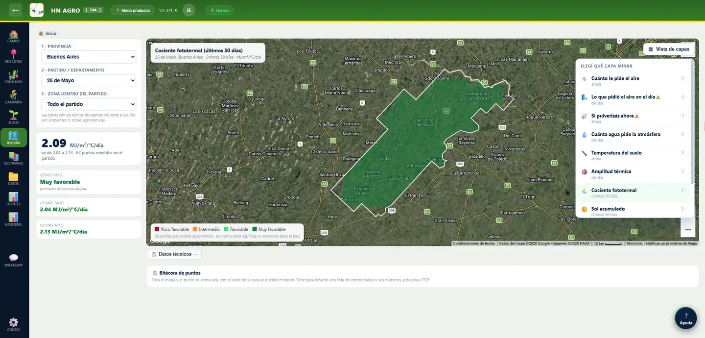Screen dimensions: 705x338
Task: Toggle the Vista de capas panel
Action: click(669, 49)
